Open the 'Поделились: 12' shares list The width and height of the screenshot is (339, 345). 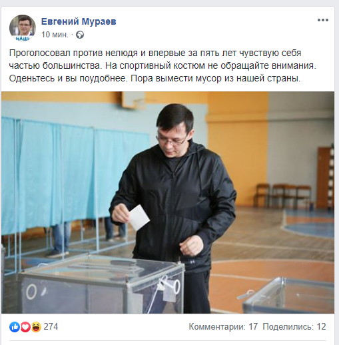(x=294, y=327)
